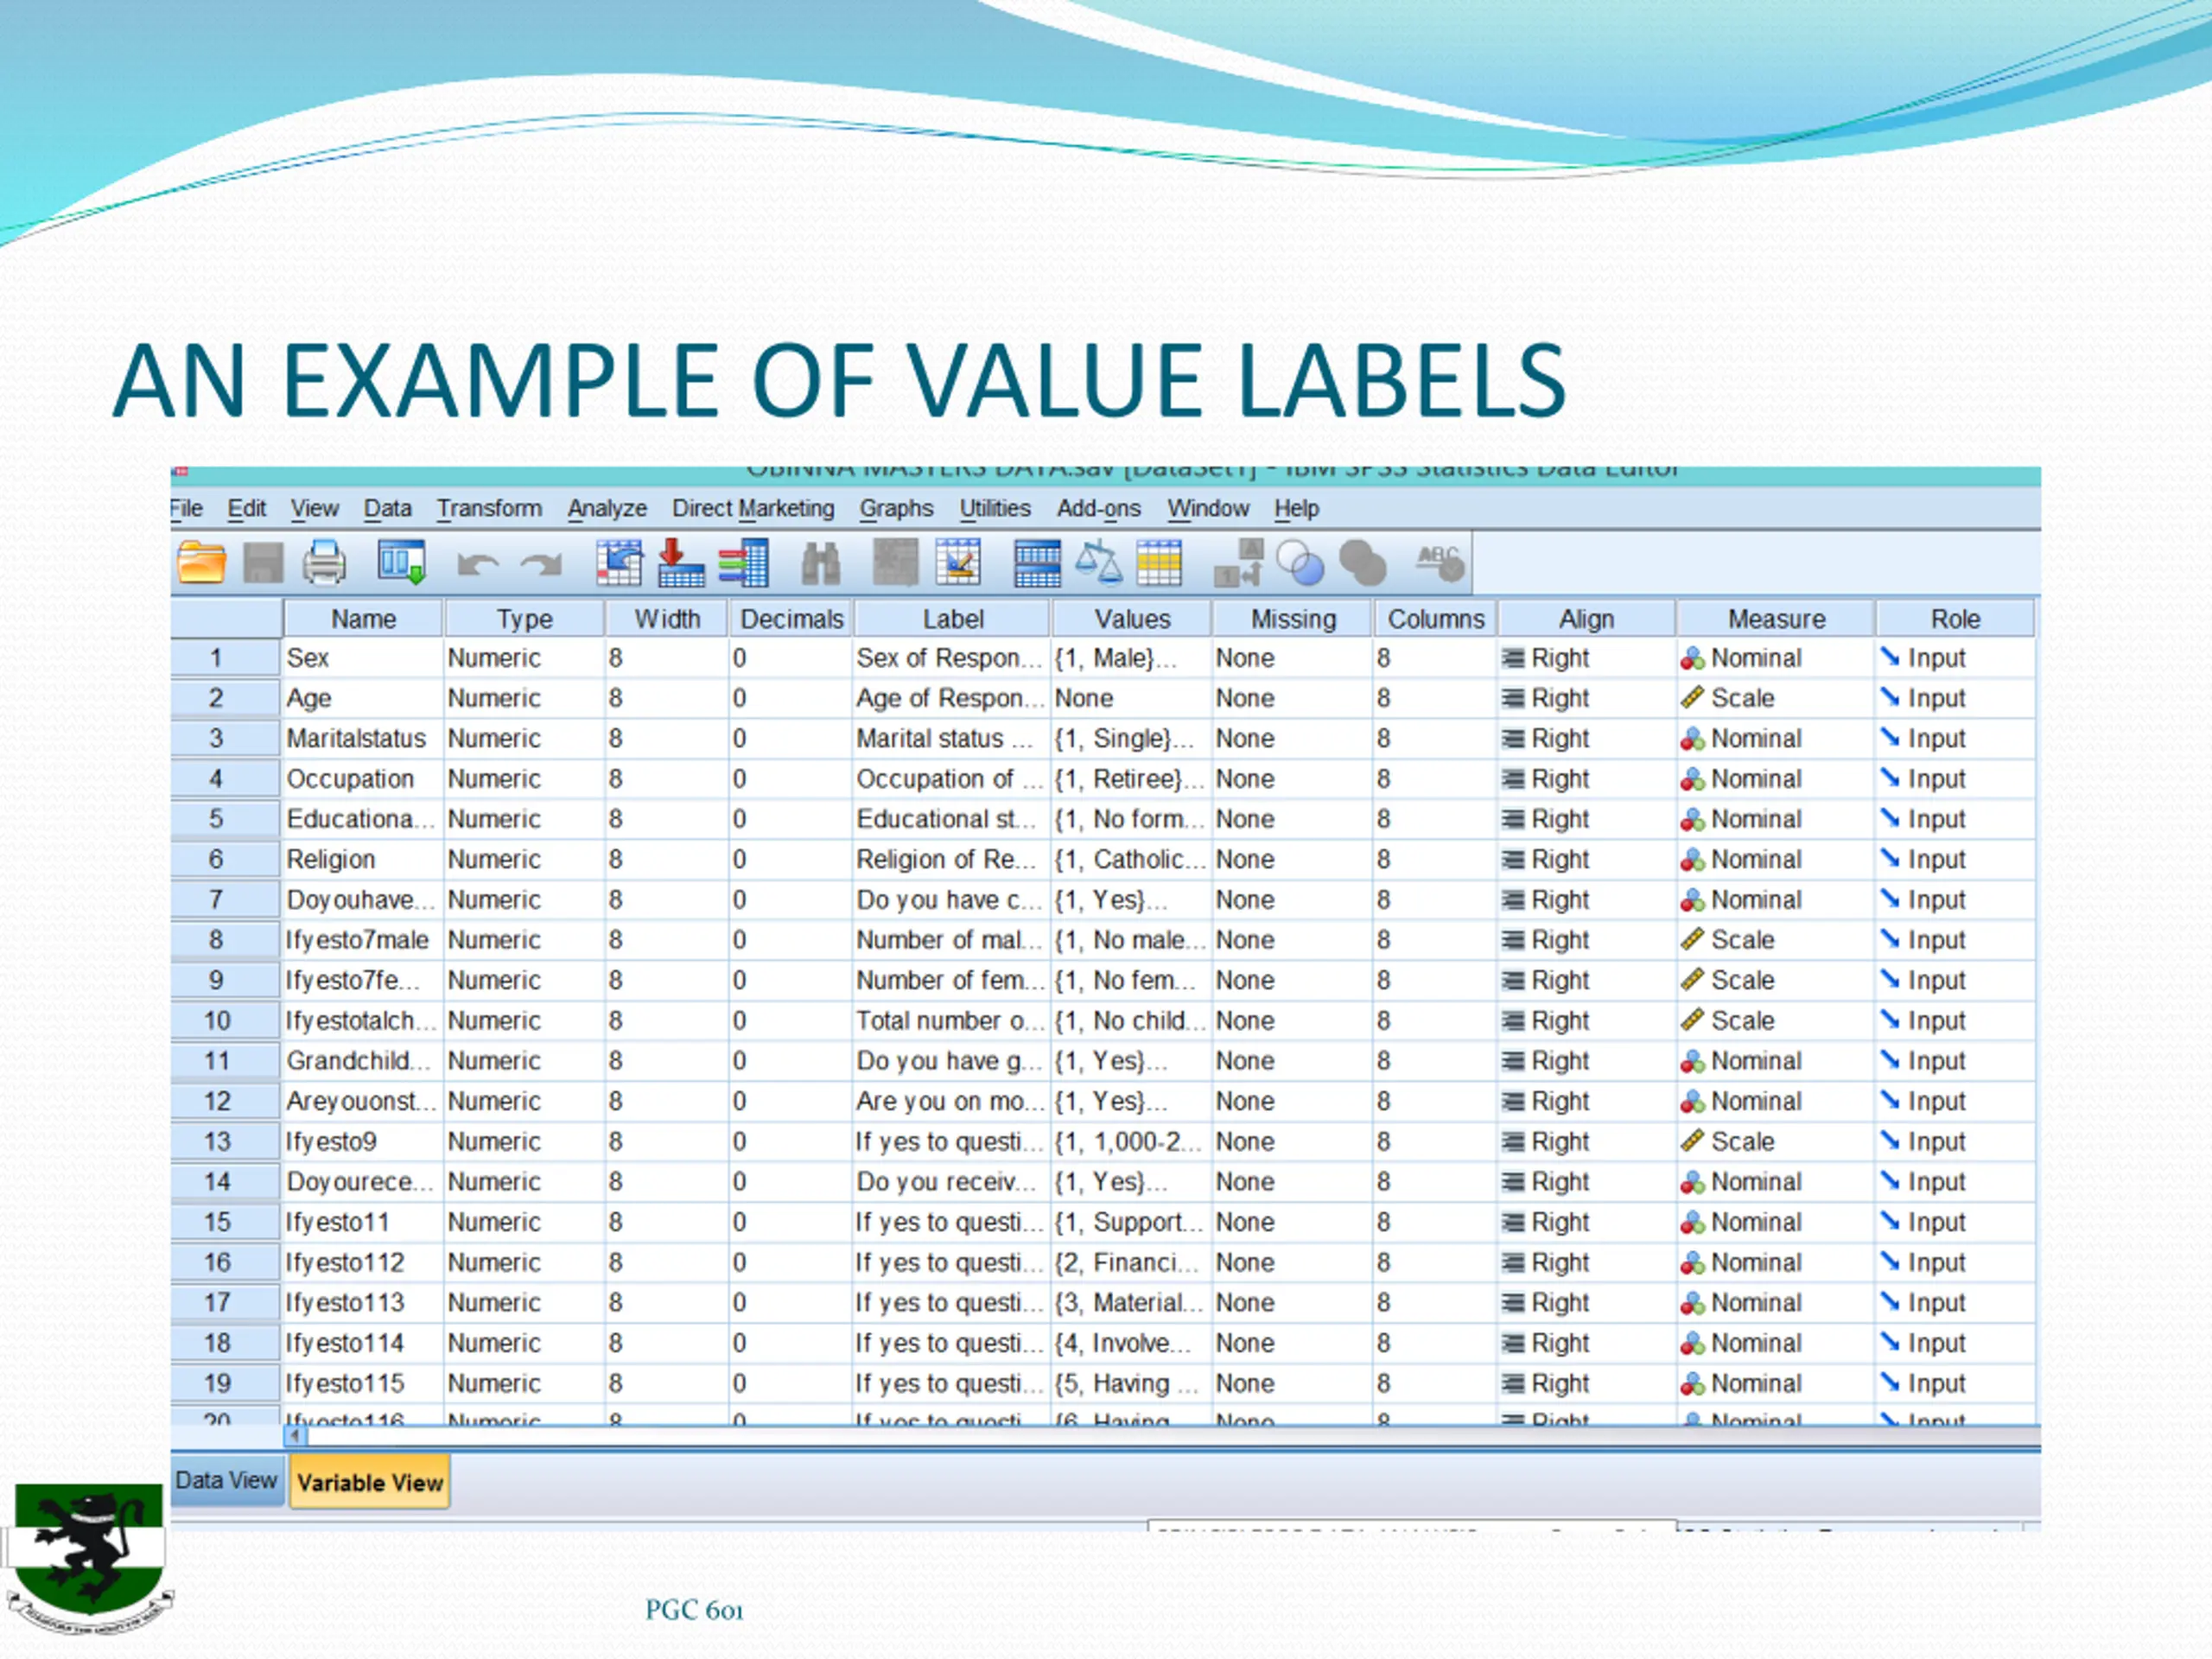Click the Print icon in toolbar

click(324, 562)
